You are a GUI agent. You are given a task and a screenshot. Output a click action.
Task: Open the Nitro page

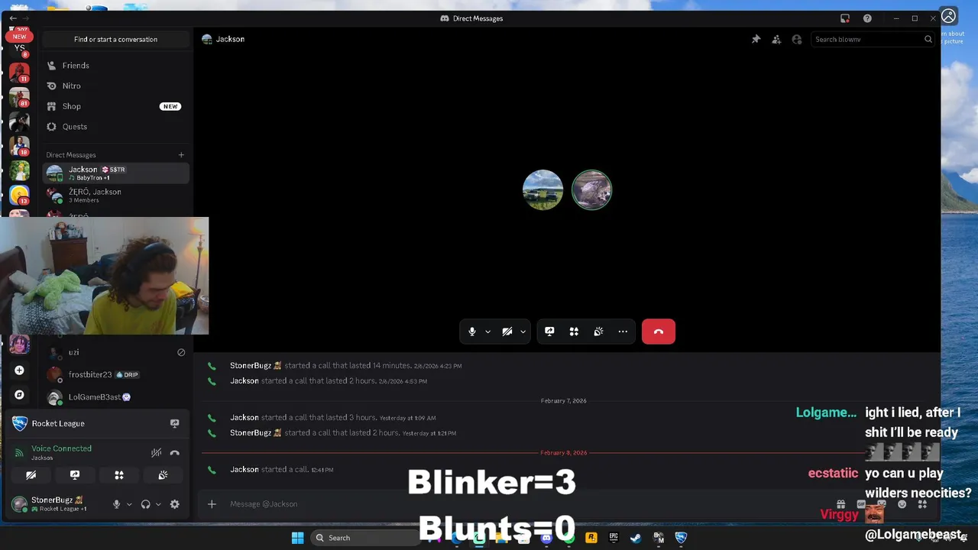click(115, 86)
